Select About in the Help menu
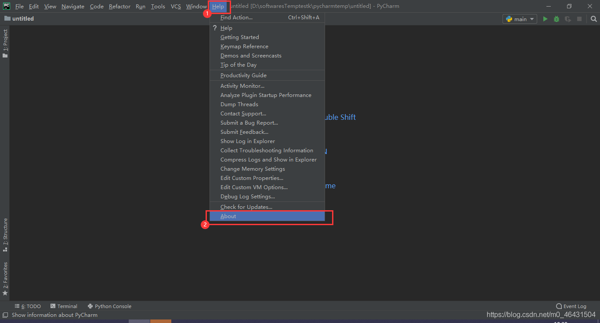 pyautogui.click(x=228, y=216)
